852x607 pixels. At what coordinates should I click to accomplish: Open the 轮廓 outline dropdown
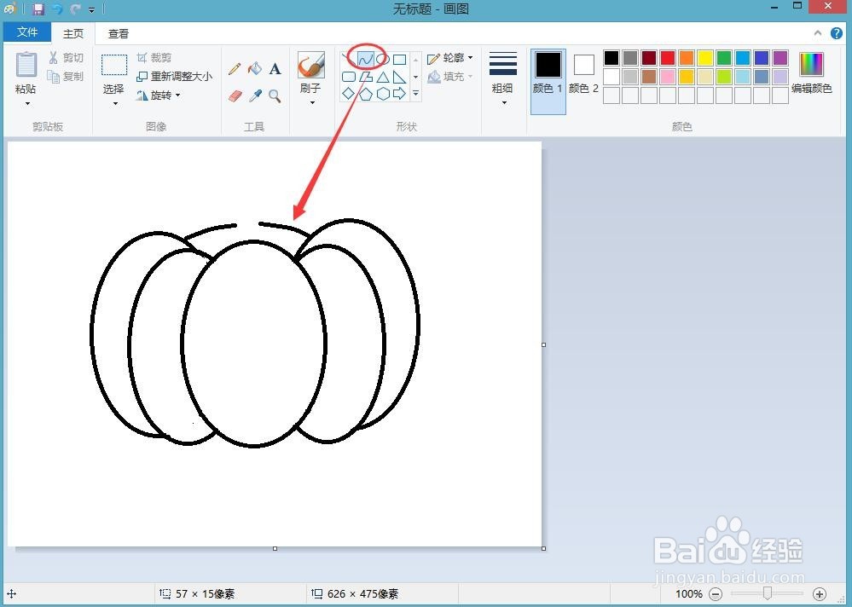pos(452,58)
